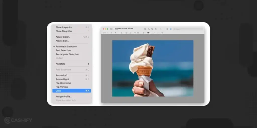
Task: Choose Flip Vertical menu item
Action: coord(72,87)
